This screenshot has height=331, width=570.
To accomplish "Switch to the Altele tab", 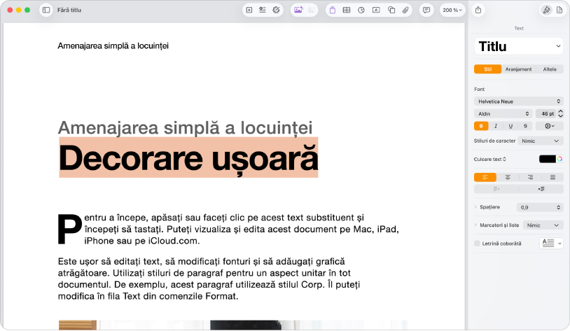I will [549, 69].
